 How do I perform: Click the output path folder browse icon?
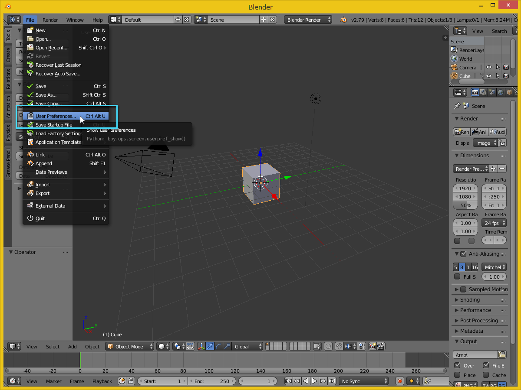(502, 354)
